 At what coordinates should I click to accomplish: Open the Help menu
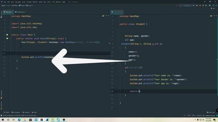(64, 2)
